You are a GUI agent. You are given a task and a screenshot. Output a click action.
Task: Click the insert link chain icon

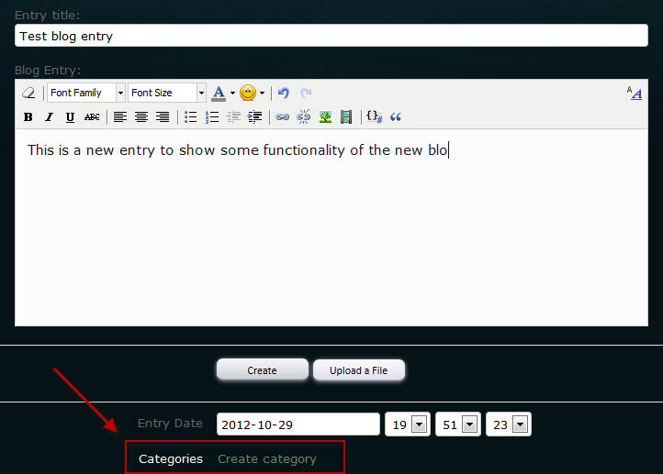[x=283, y=117]
